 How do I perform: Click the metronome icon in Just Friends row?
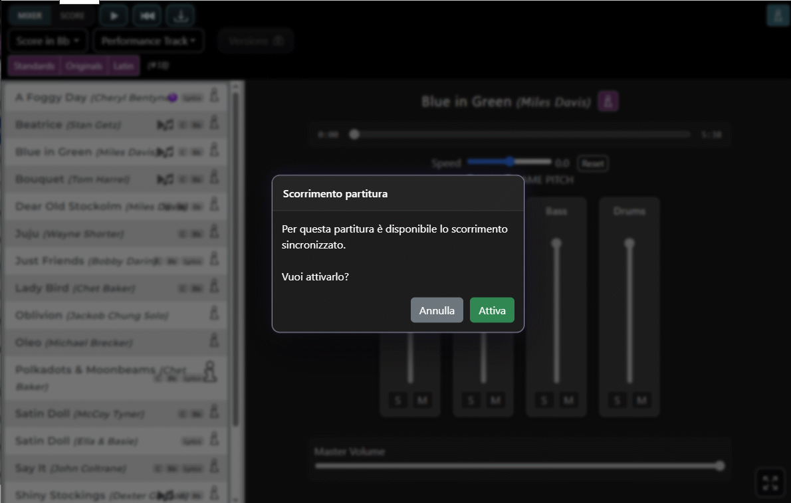[215, 259]
